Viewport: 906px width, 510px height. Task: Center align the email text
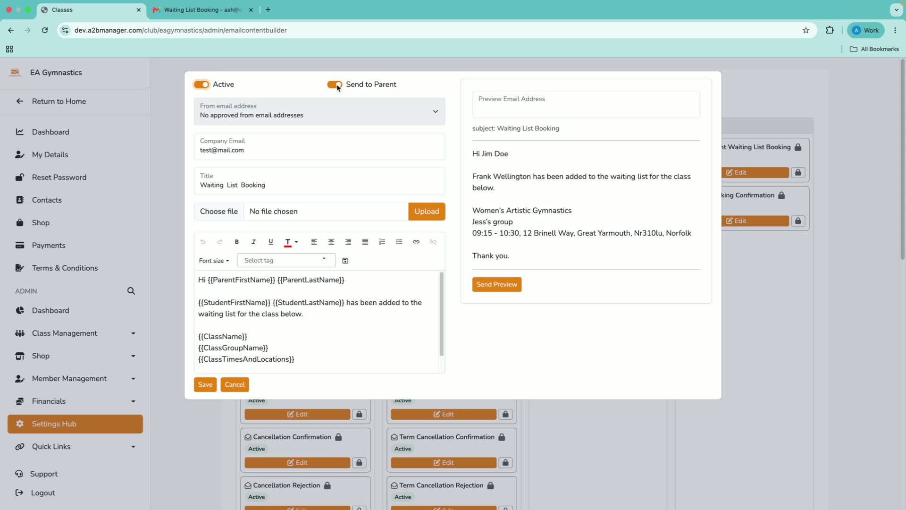pos(331,242)
